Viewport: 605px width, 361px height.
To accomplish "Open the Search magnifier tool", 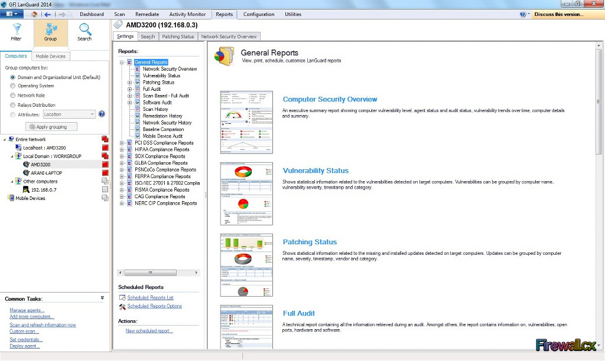I will coord(84,29).
